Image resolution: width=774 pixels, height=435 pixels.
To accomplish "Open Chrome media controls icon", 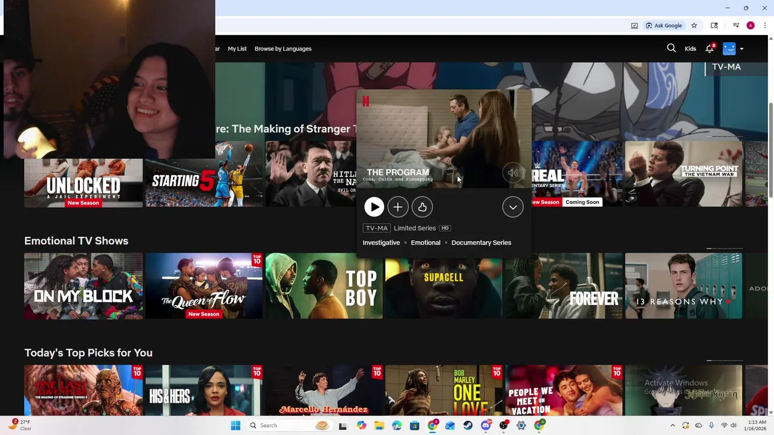I will (x=736, y=25).
